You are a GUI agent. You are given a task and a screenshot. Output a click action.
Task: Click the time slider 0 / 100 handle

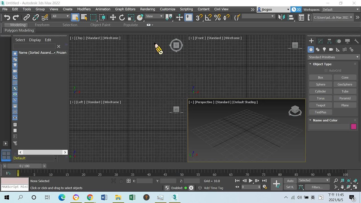coord(24,166)
